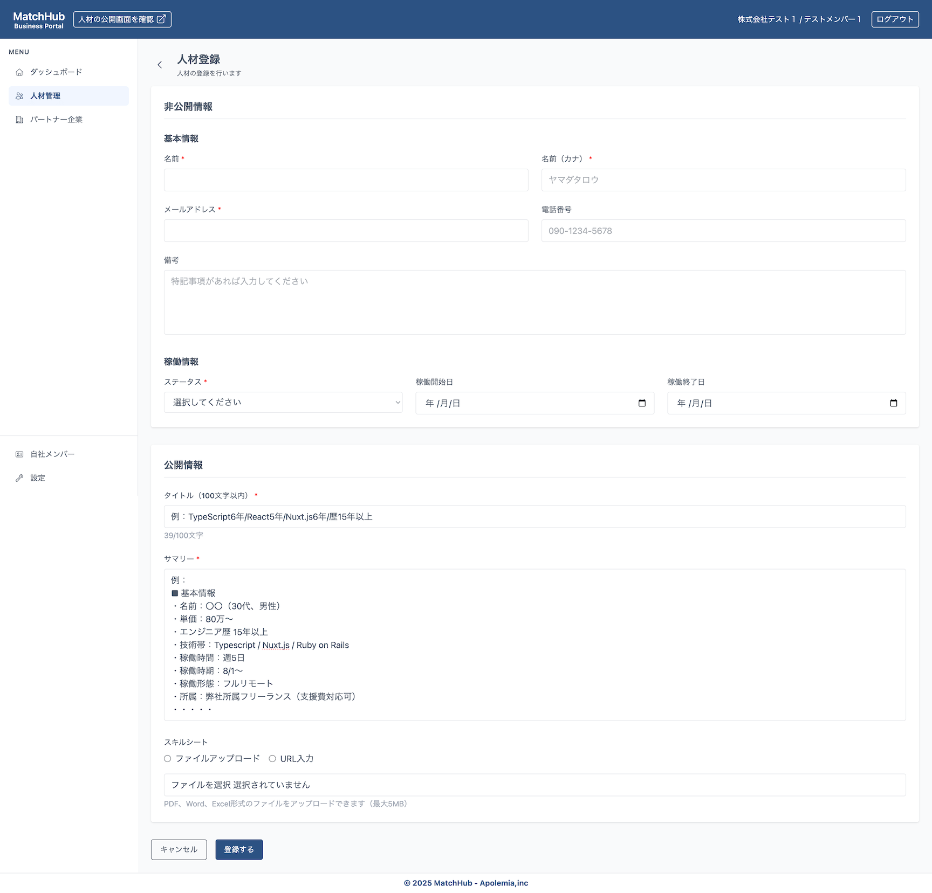Click the 人材管理 people icon in sidebar
Screen dimensions: 932x893
click(19, 95)
